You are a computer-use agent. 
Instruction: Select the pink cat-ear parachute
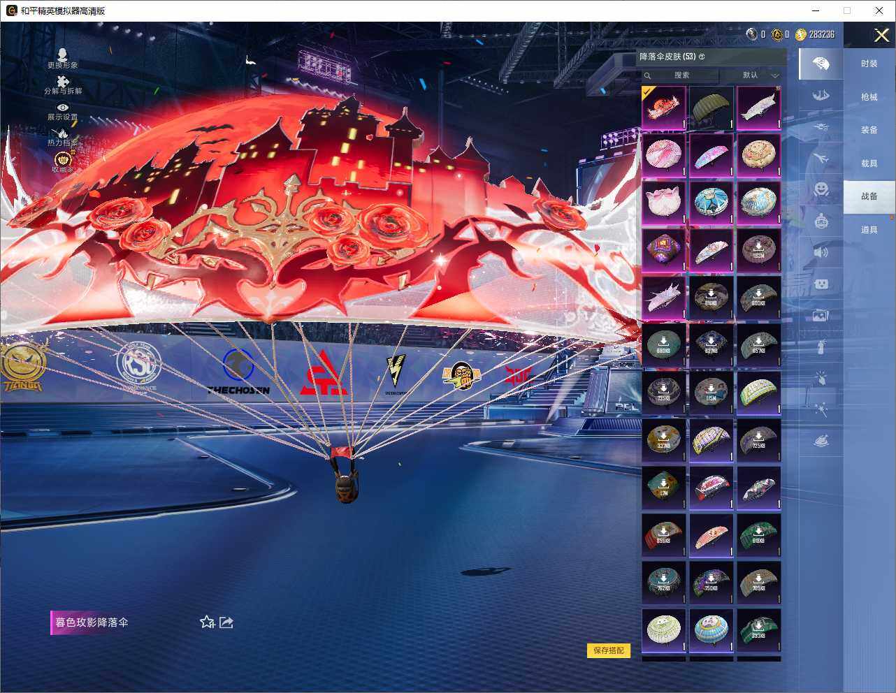click(x=664, y=203)
